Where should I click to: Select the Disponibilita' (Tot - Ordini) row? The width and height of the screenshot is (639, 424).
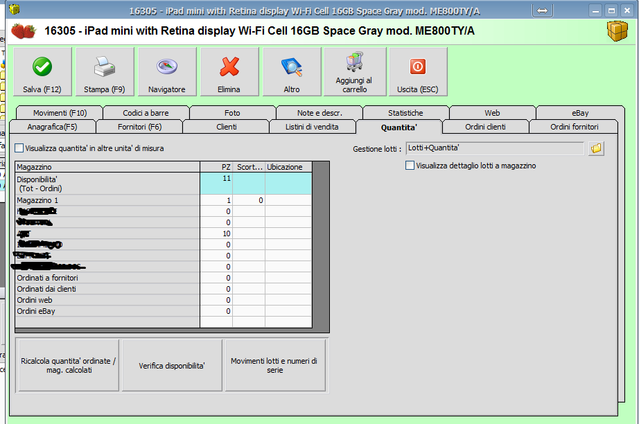(x=164, y=184)
